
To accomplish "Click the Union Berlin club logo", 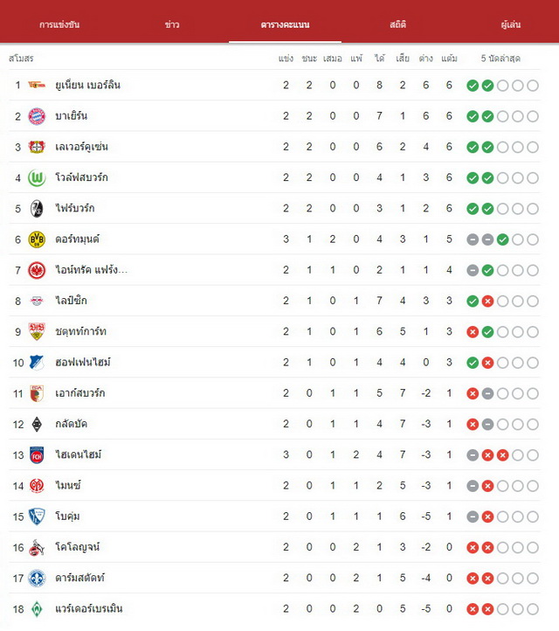I will 37,85.
